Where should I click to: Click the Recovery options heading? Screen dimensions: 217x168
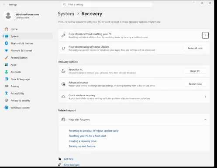pyautogui.click(x=68, y=62)
